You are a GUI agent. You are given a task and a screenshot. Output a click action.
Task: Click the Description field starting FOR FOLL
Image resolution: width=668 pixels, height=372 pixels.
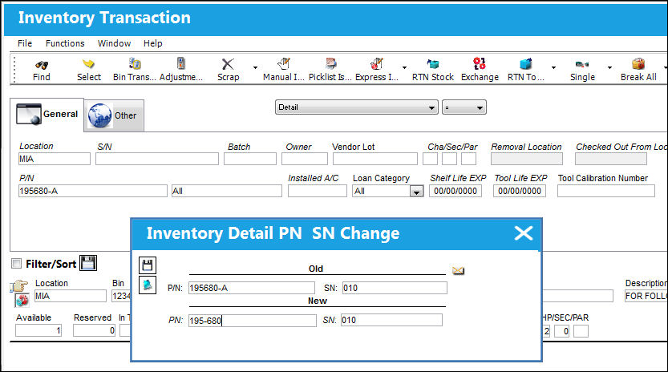646,296
